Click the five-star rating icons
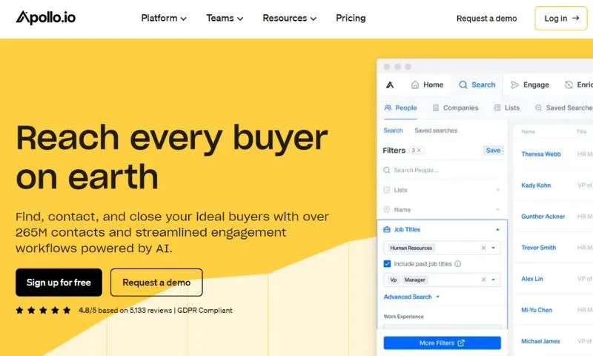593x356 pixels. pyautogui.click(x=43, y=311)
